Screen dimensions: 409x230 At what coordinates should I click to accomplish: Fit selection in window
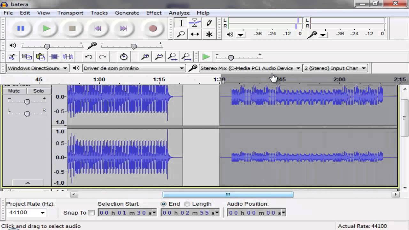pos(173,57)
